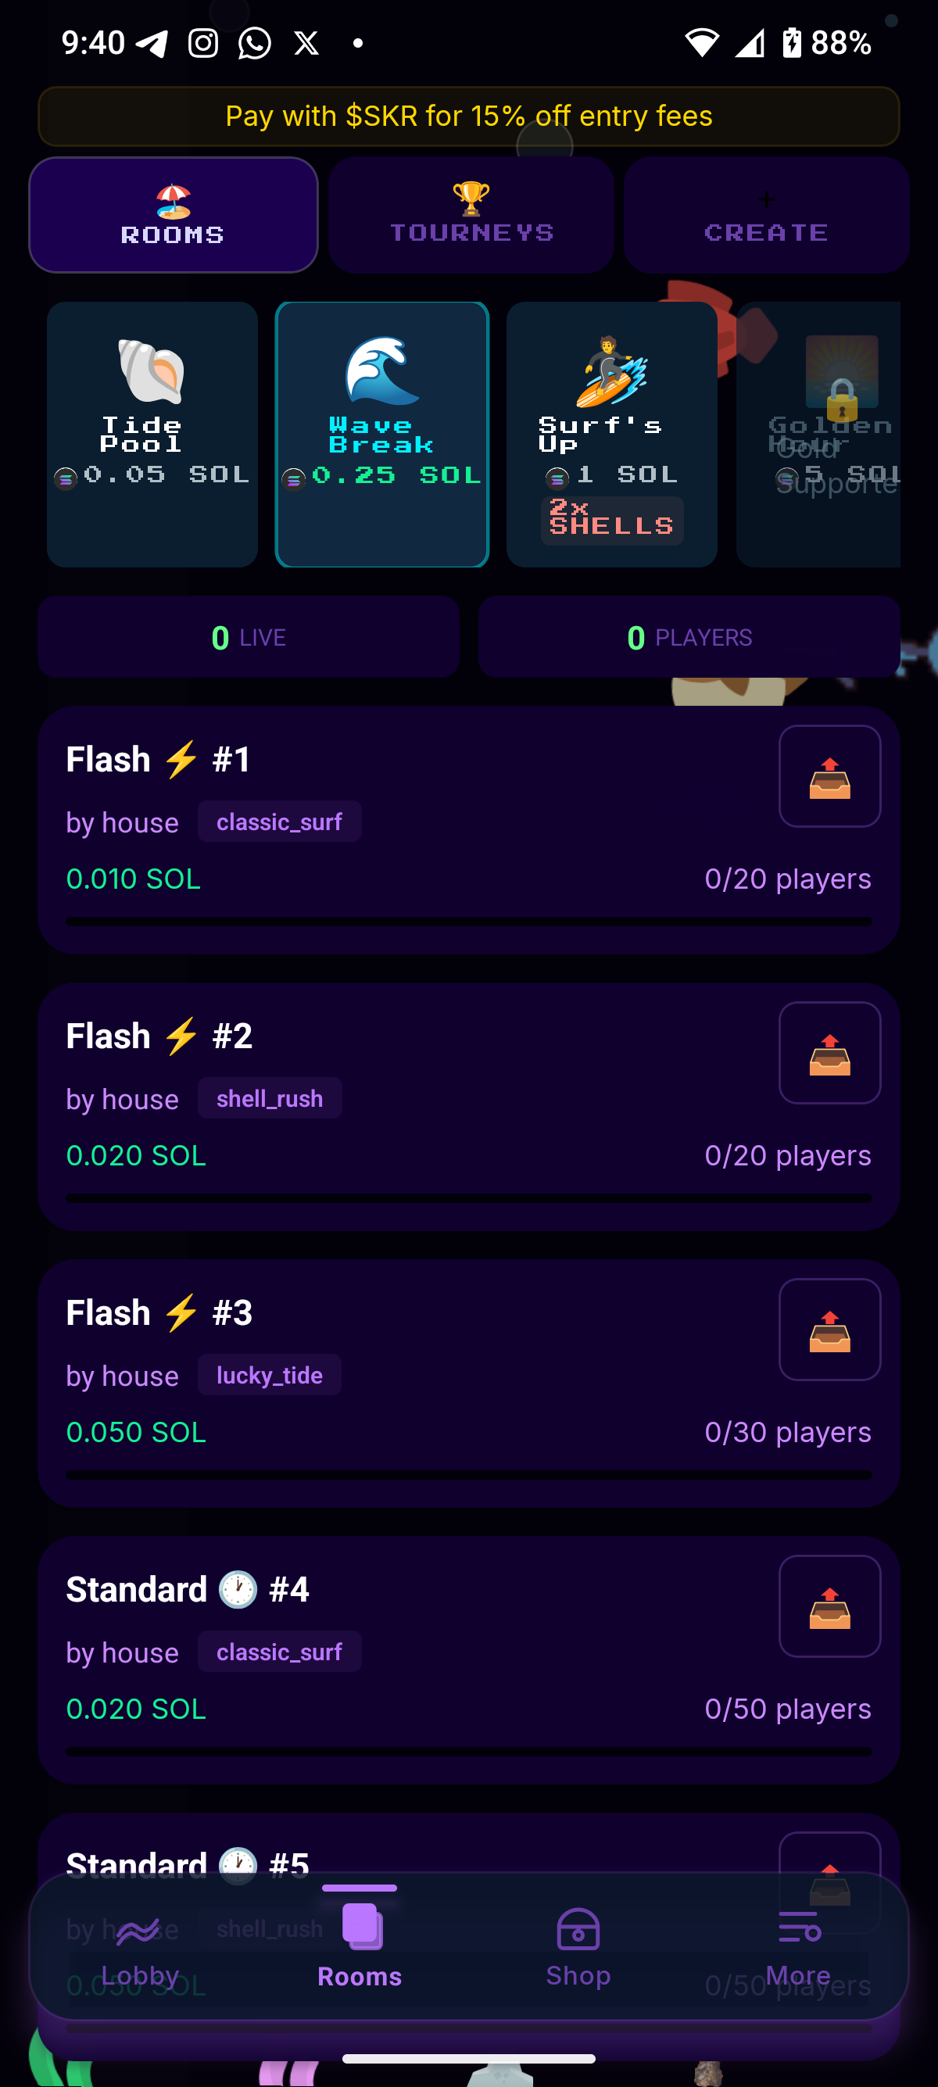
Task: Select the Surf's Up 1 SOL tier
Action: click(611, 435)
